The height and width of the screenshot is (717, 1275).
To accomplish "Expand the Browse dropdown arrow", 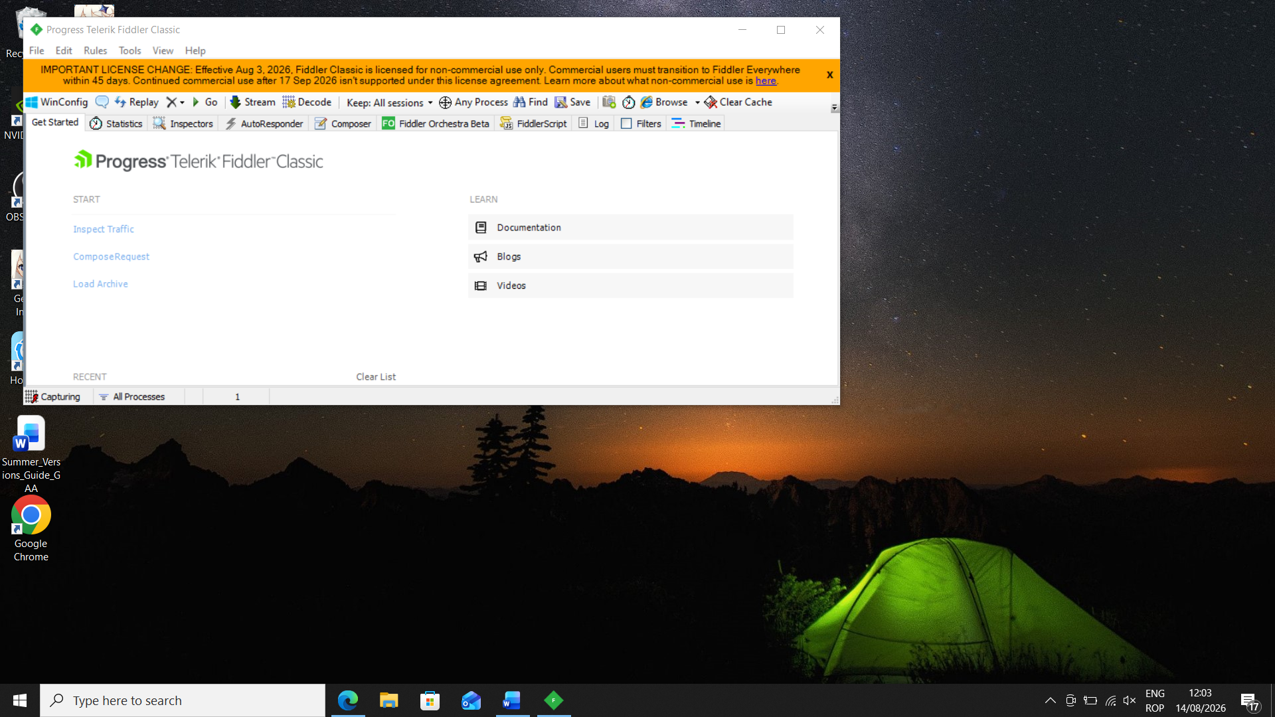I will point(697,103).
